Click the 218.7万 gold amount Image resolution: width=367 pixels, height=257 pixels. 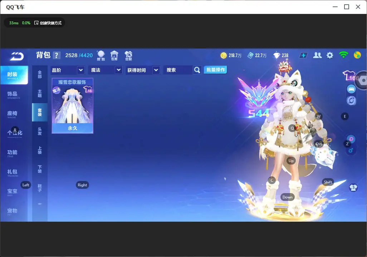(235, 56)
